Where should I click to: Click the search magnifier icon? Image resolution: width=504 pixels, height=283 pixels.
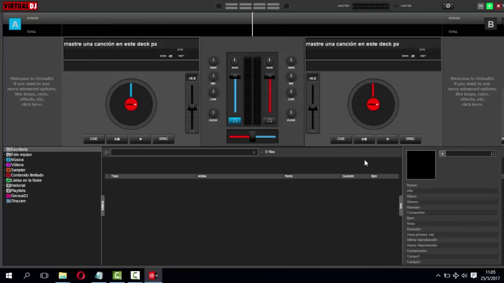click(106, 152)
